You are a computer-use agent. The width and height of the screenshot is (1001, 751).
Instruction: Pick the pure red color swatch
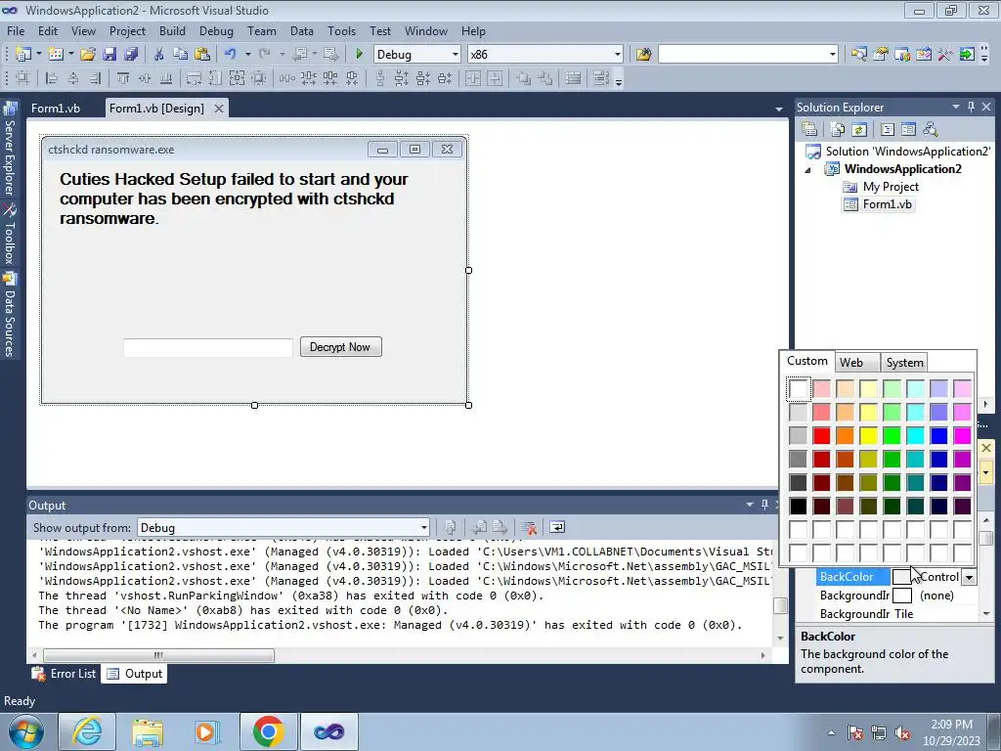click(x=821, y=435)
